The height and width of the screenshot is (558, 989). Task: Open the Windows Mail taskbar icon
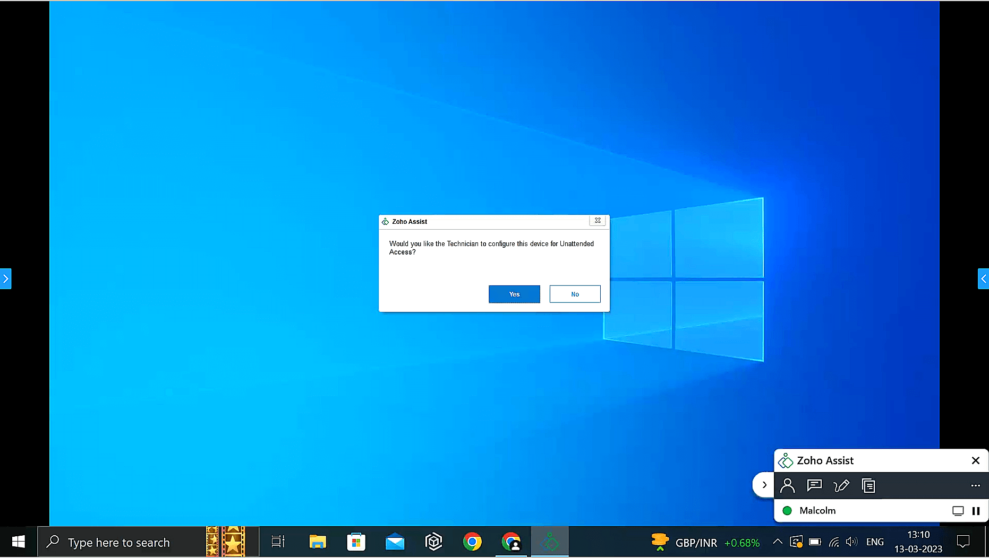click(395, 542)
